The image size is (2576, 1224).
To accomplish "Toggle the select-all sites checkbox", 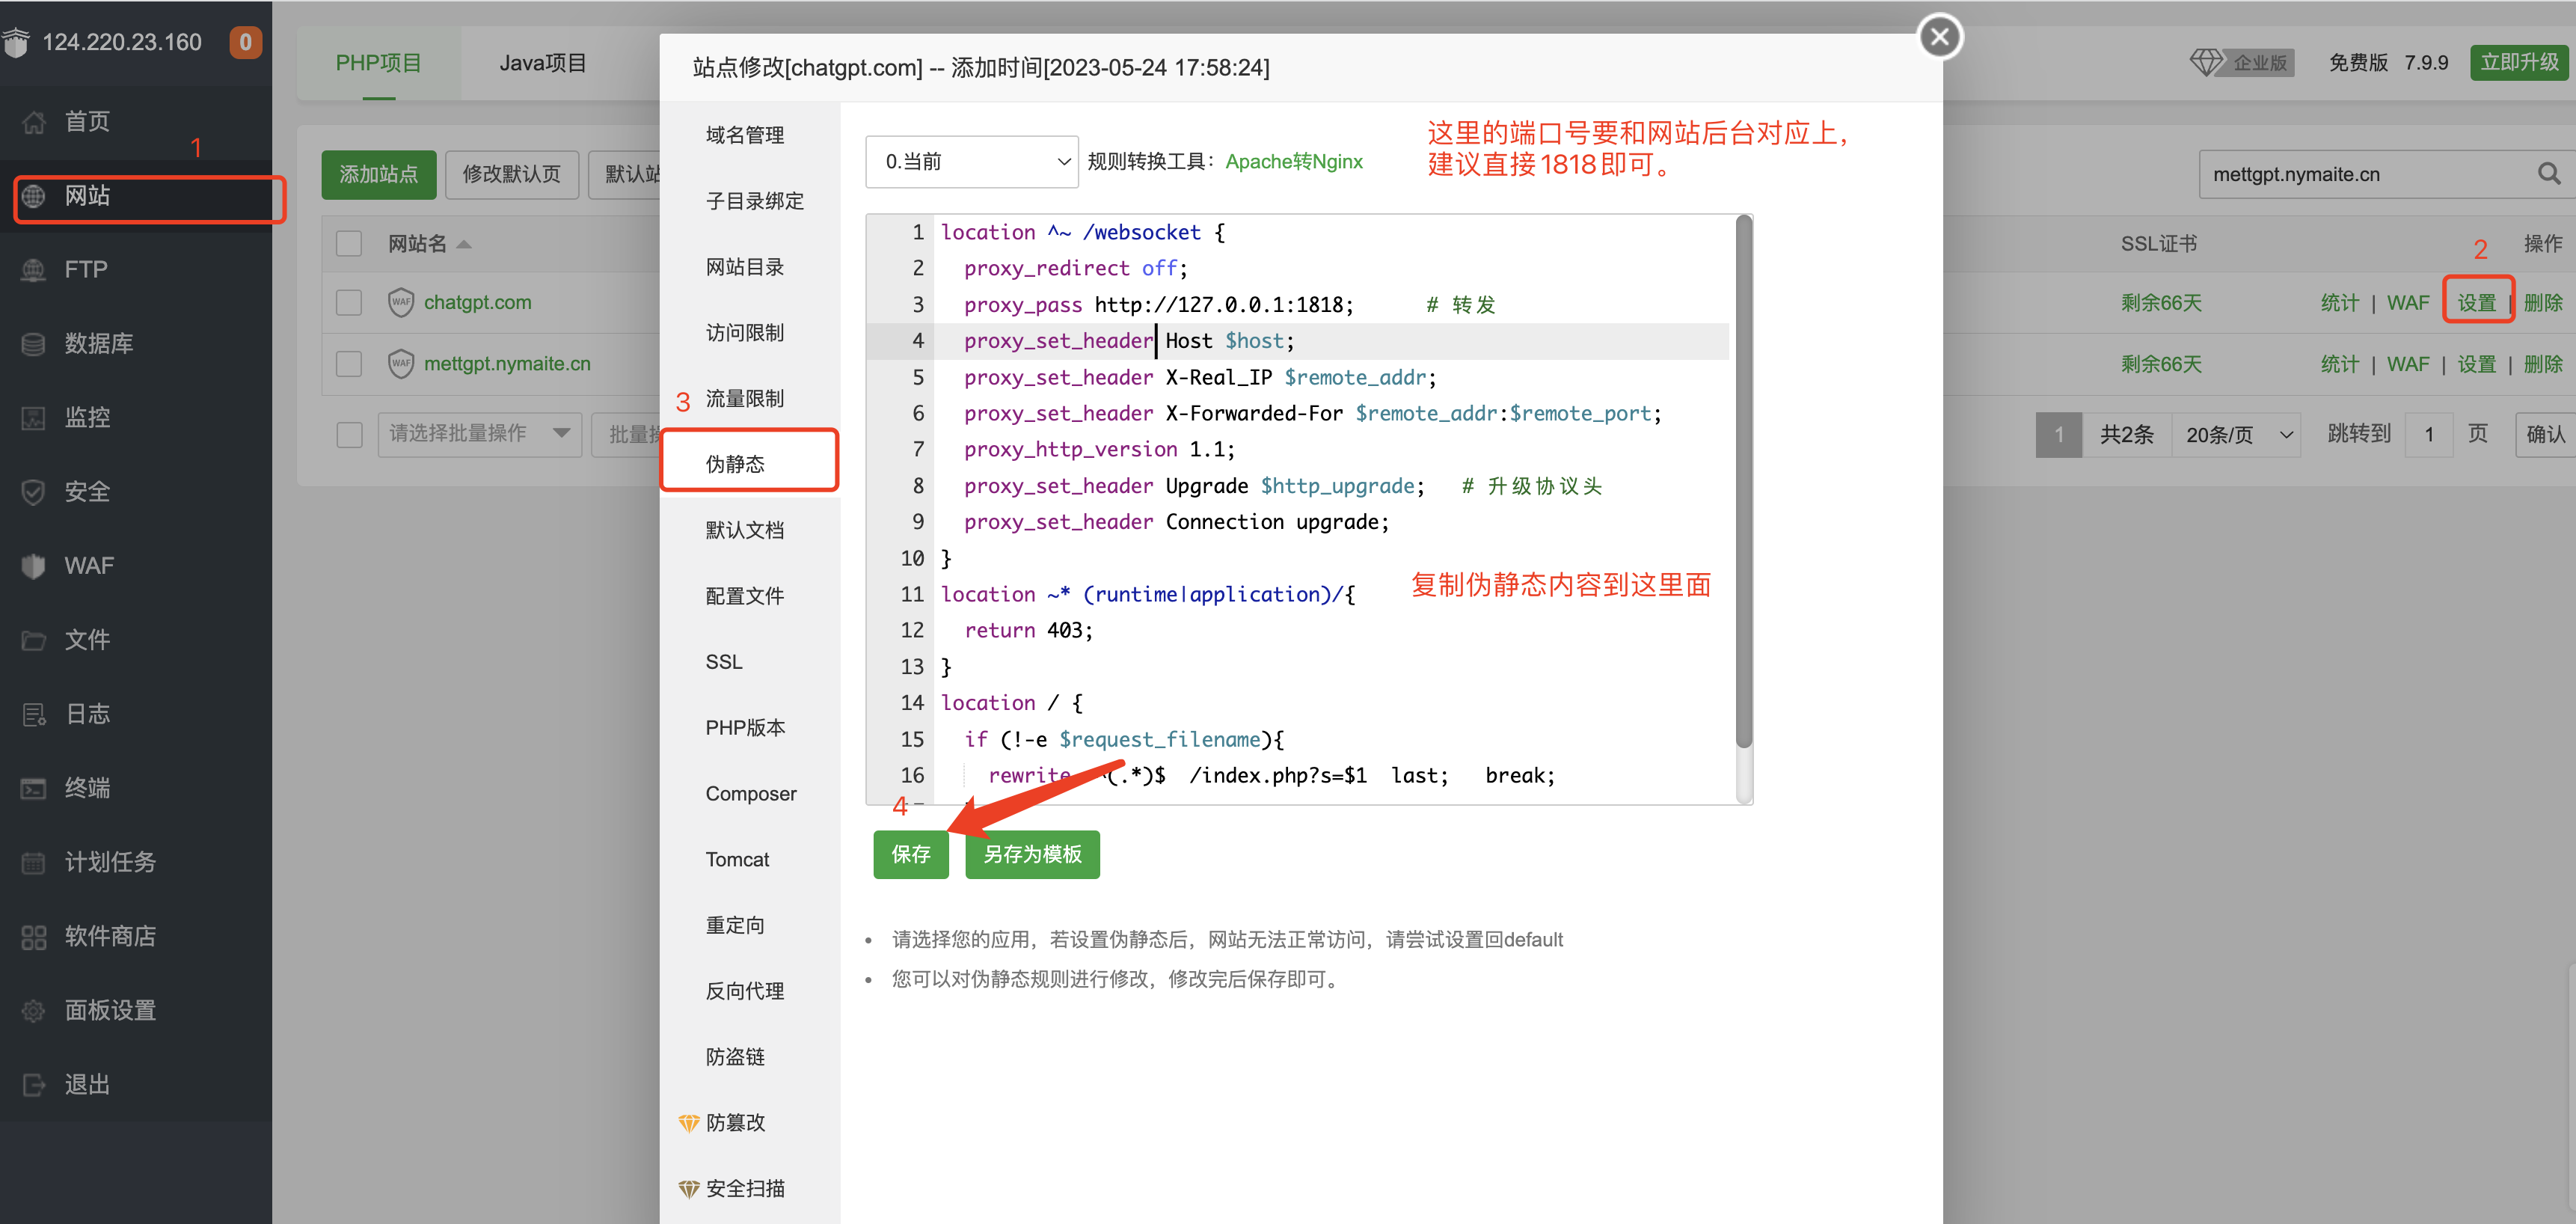I will pyautogui.click(x=348, y=243).
